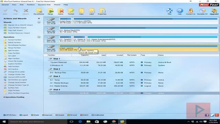Run Surface Test from Operations
220x124 pixels.
(x=13, y=88)
